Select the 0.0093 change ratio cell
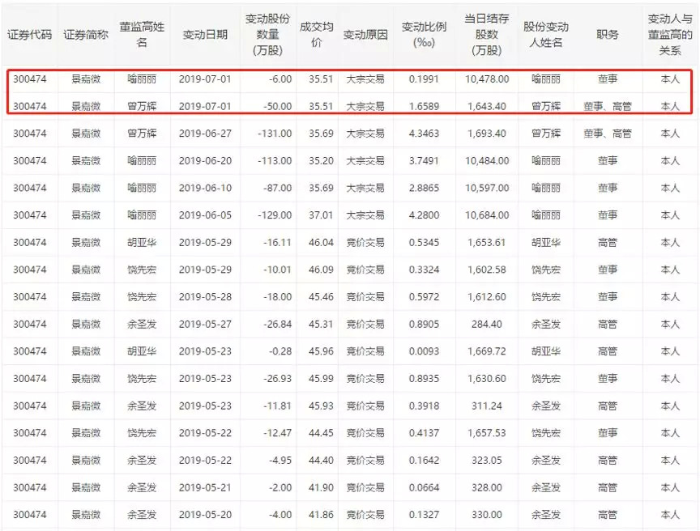This screenshot has height=531, width=700. 425,351
